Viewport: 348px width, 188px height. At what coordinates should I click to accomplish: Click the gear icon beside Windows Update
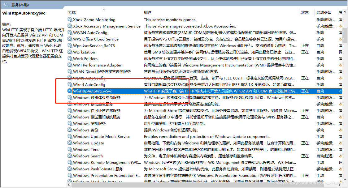[x=70, y=143]
